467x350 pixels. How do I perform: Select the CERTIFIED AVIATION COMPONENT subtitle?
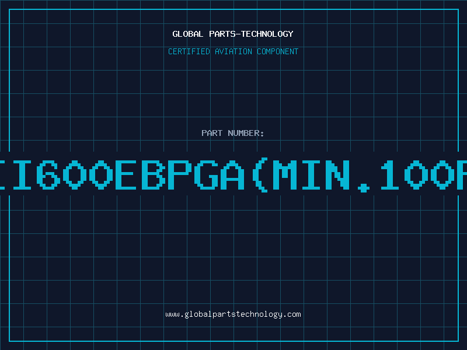point(233,51)
